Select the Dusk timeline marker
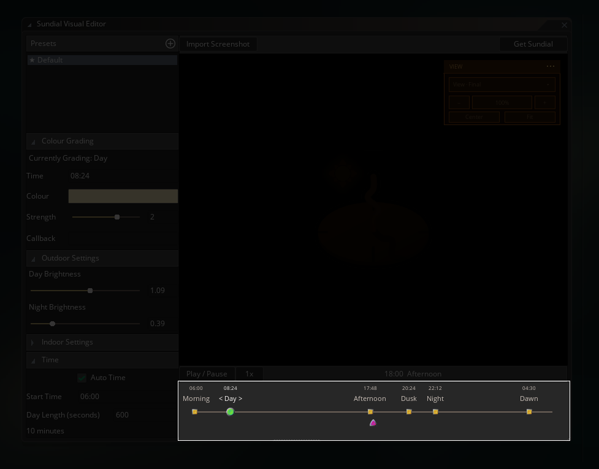This screenshot has height=469, width=599. point(409,412)
